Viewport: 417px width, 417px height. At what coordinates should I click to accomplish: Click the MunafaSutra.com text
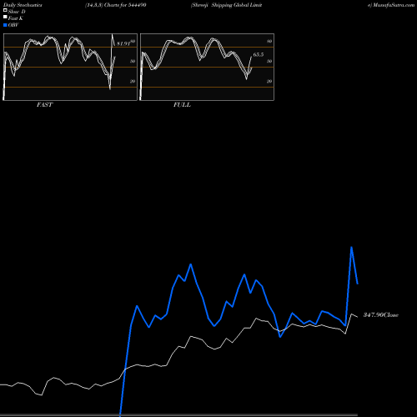(x=394, y=5)
